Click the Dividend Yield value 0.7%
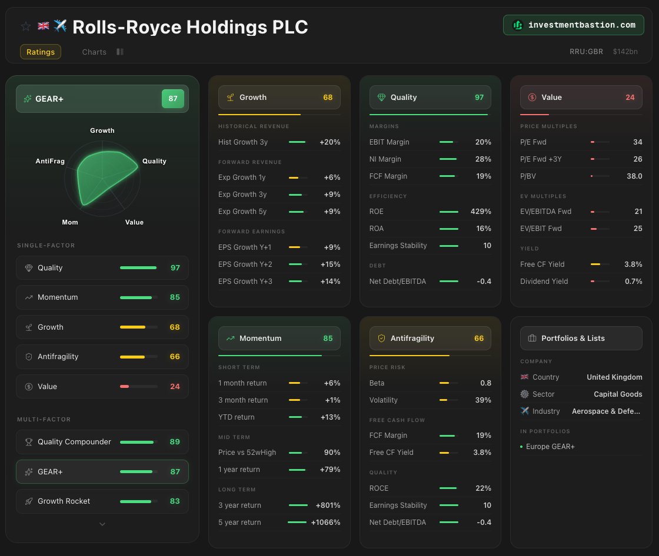The height and width of the screenshot is (556, 659). [633, 282]
